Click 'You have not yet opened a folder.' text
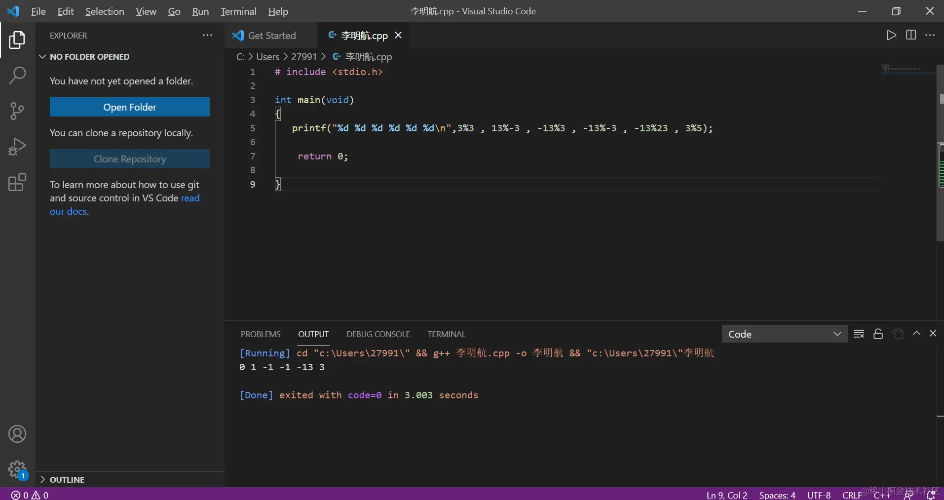Viewport: 944px width, 500px height. [121, 81]
